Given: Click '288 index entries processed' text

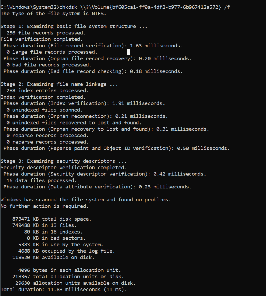Looking at the screenshot, I should (47, 90).
